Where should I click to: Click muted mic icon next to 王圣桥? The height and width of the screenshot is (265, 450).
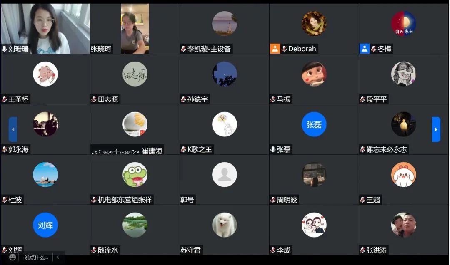pos(4,99)
